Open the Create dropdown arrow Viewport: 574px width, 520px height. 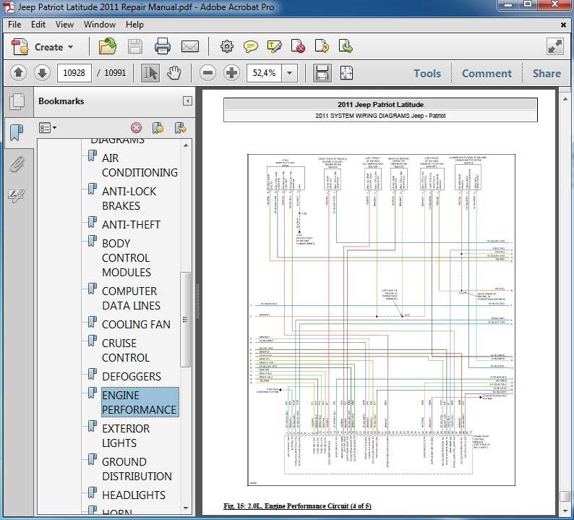[71, 47]
